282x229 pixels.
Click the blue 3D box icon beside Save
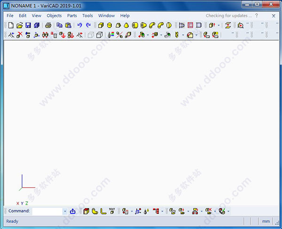click(37, 25)
